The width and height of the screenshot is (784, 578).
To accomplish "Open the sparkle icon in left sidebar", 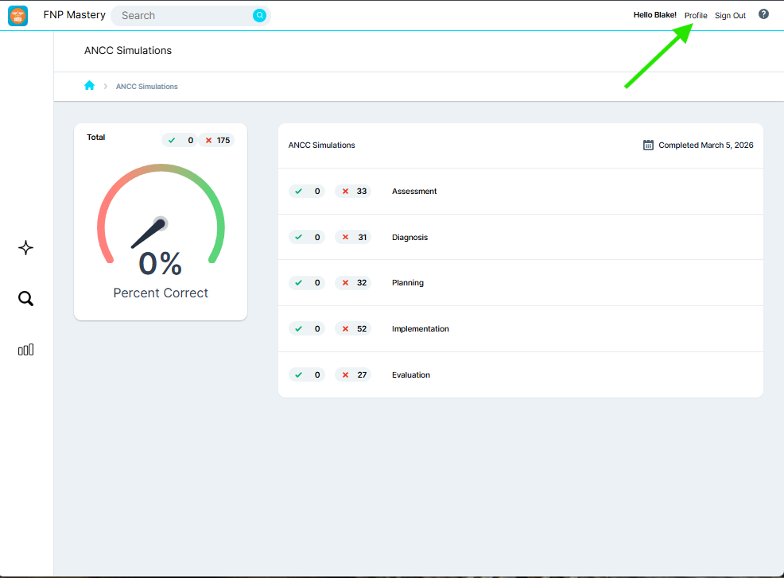I will tap(25, 248).
